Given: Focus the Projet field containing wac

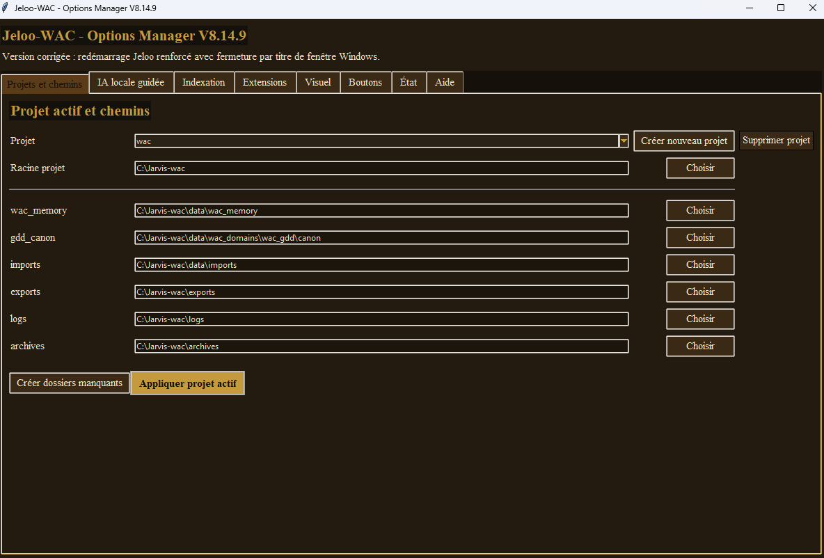Looking at the screenshot, I should coord(377,141).
